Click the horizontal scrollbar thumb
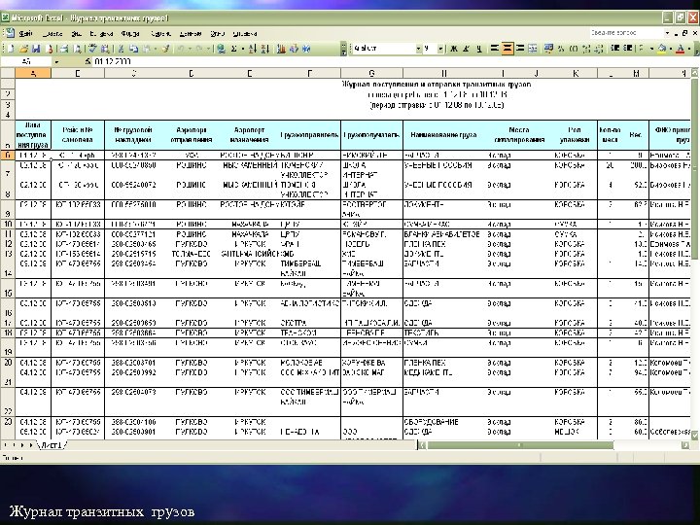This screenshot has width=700, height=525. click(x=520, y=445)
